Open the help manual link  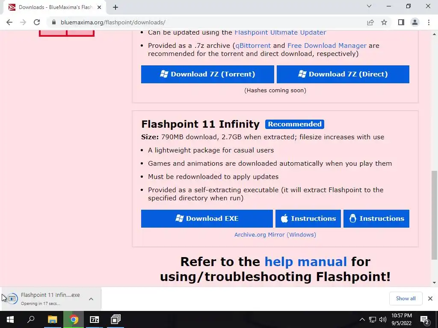[305, 262]
